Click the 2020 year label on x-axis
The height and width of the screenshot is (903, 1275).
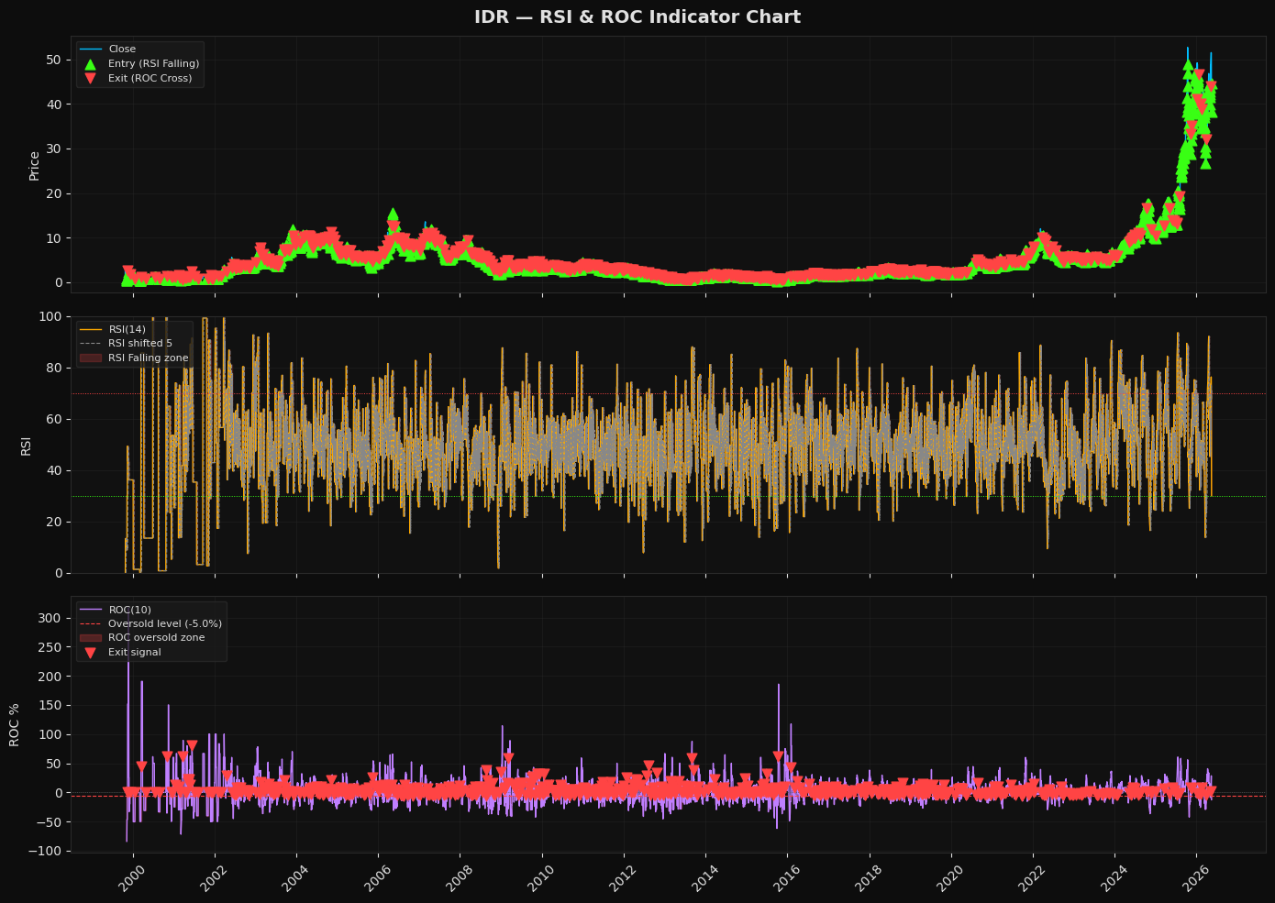(950, 878)
